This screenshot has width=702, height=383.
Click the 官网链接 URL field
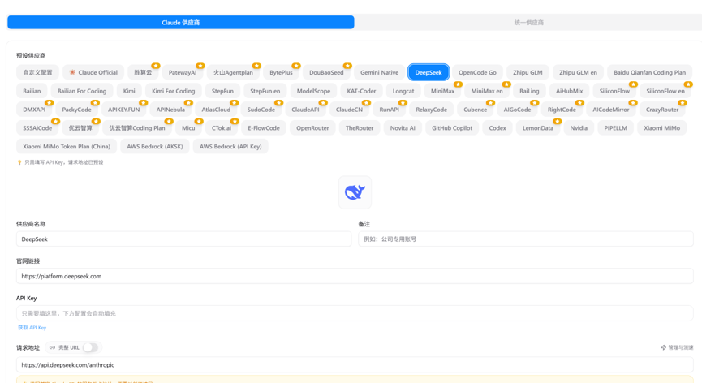[355, 276]
